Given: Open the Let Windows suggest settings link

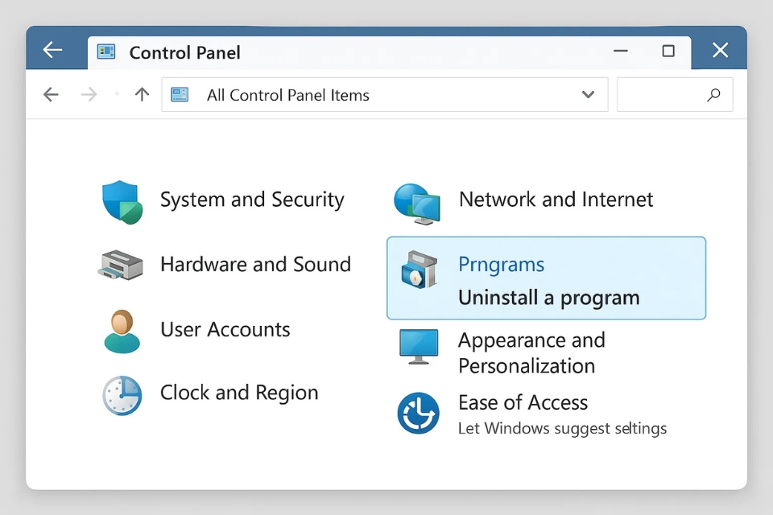Looking at the screenshot, I should tap(562, 428).
